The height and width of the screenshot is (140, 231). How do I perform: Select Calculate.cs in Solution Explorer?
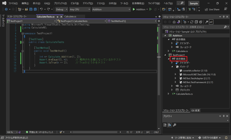click(182, 51)
